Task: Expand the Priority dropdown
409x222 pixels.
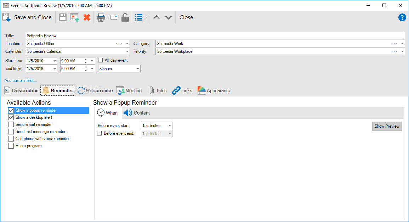Action: 402,51
